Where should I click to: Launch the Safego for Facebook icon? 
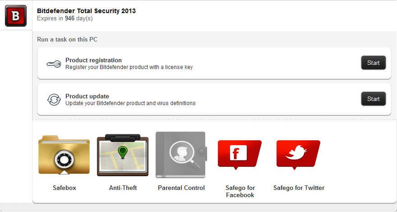tap(239, 154)
